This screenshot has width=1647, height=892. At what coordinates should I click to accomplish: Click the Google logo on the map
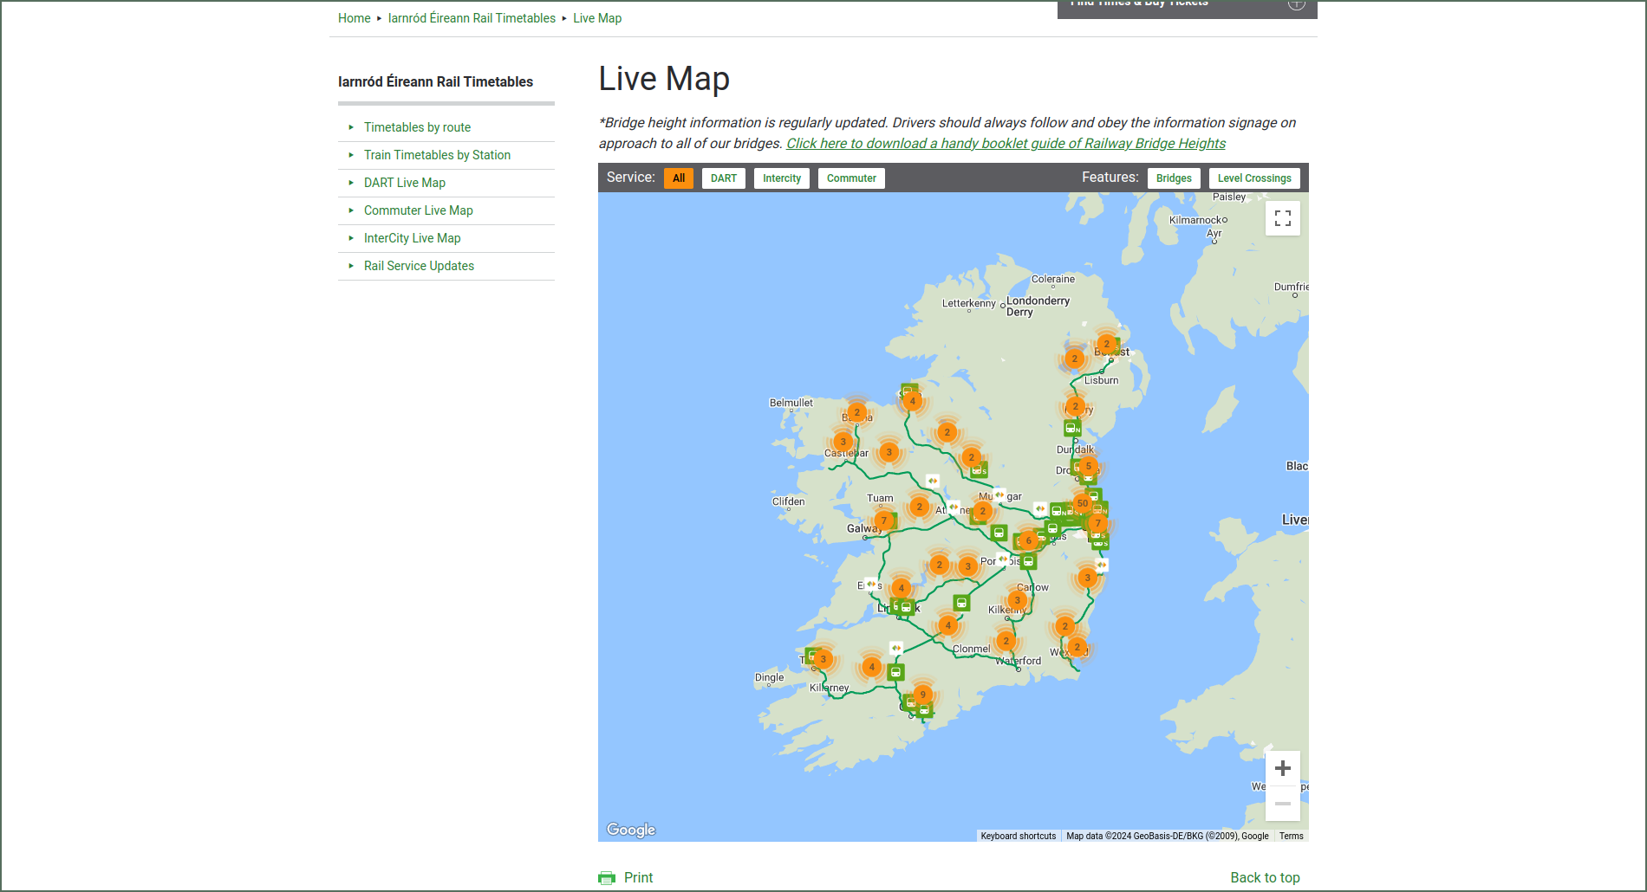[631, 830]
